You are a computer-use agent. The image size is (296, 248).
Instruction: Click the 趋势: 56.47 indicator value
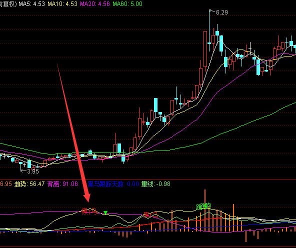pos(29,183)
